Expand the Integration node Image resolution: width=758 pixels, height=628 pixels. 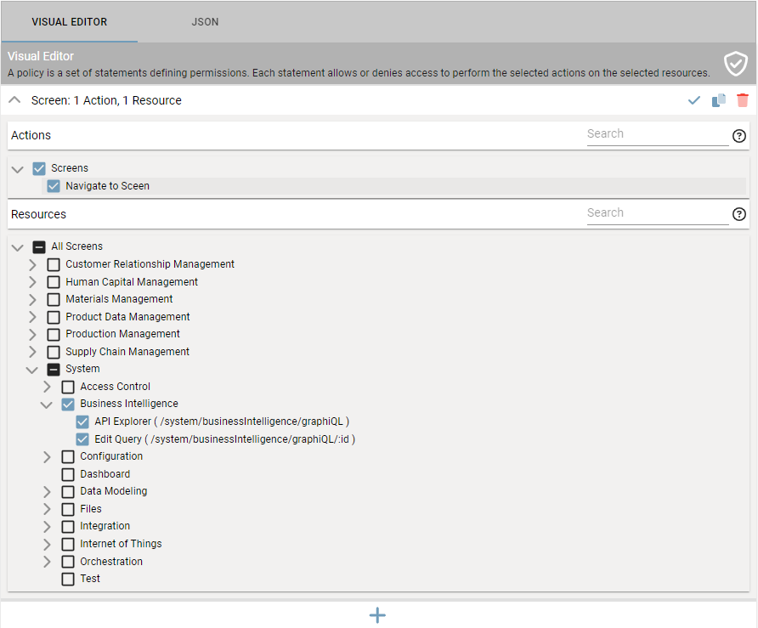point(47,527)
